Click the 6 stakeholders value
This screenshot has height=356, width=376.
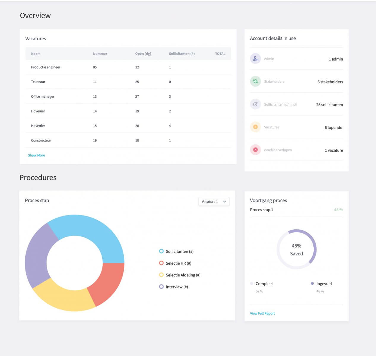[x=330, y=82]
